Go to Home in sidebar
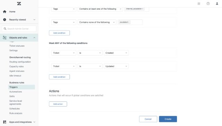Image resolution: width=222 pixels, height=126 pixels. (x=12, y=12)
